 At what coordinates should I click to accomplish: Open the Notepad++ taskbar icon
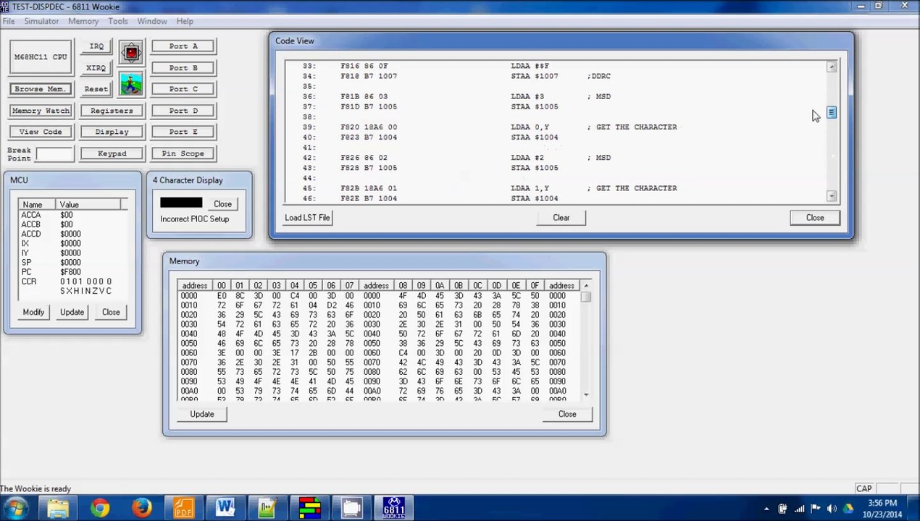pos(267,508)
